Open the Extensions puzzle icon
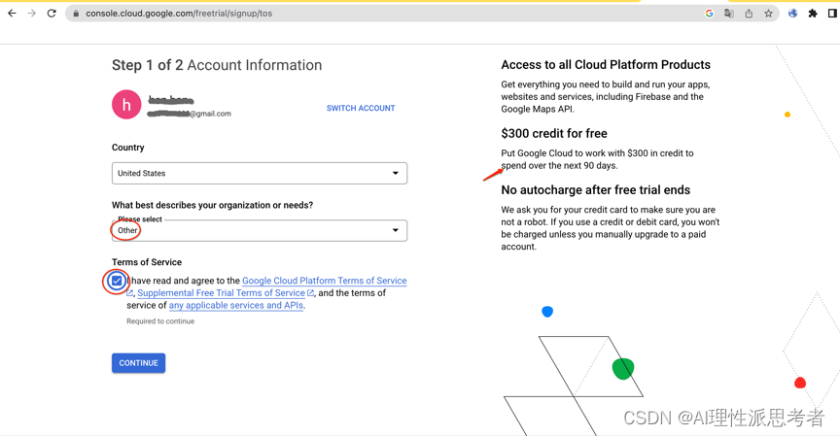 click(x=813, y=14)
